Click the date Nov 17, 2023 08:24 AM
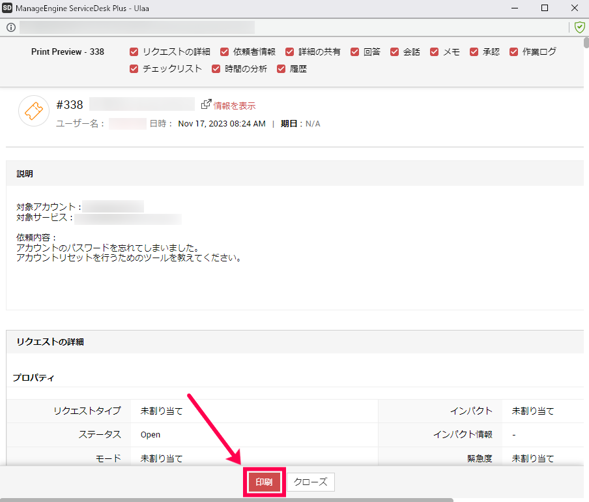The height and width of the screenshot is (502, 589). [222, 124]
